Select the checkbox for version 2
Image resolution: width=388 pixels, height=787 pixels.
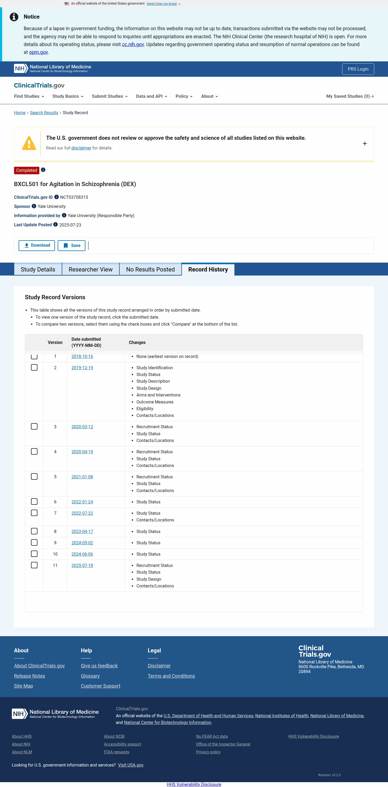tap(34, 368)
